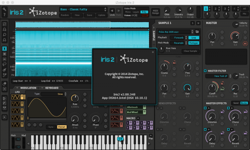The width and height of the screenshot is (250, 150).
Task: Toggle the Loop playback button
Action: coord(194,38)
